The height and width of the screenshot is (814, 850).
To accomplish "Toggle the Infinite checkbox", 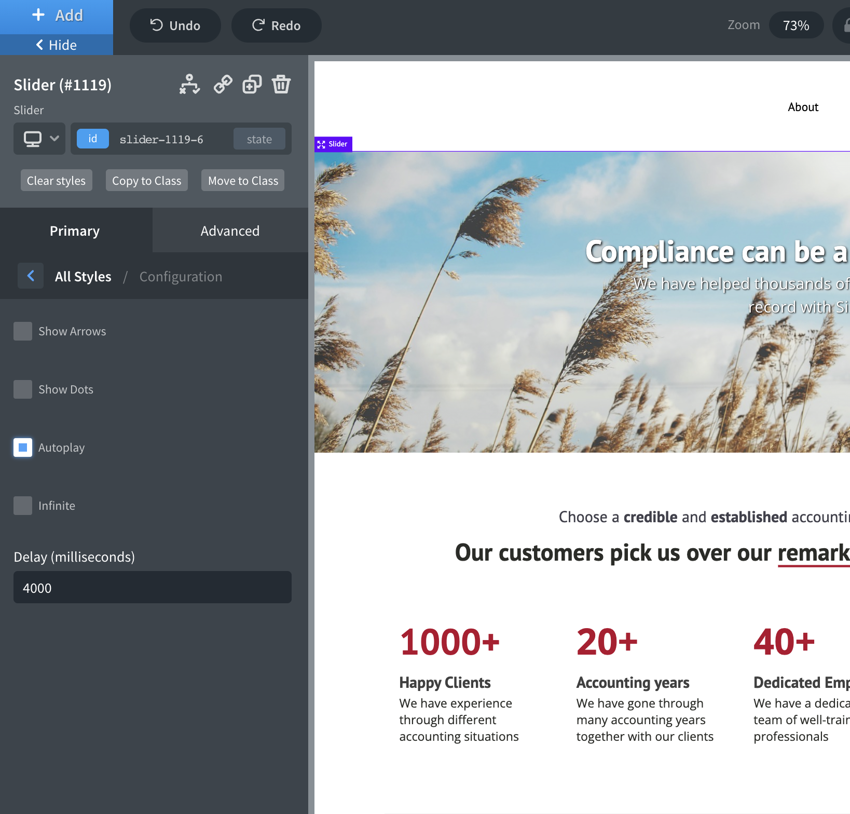I will pos(23,506).
